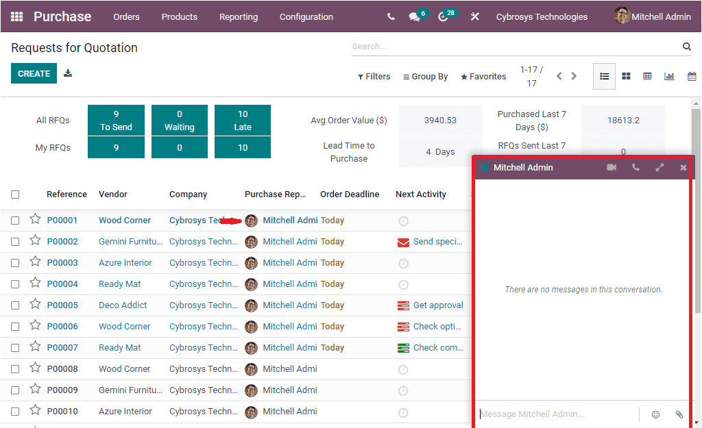Open the Reporting menu

pos(239,16)
